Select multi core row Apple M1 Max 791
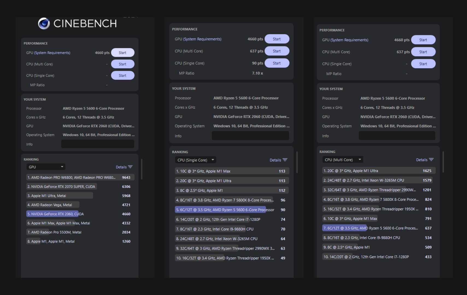This screenshot has width=467, height=295. coord(379,219)
